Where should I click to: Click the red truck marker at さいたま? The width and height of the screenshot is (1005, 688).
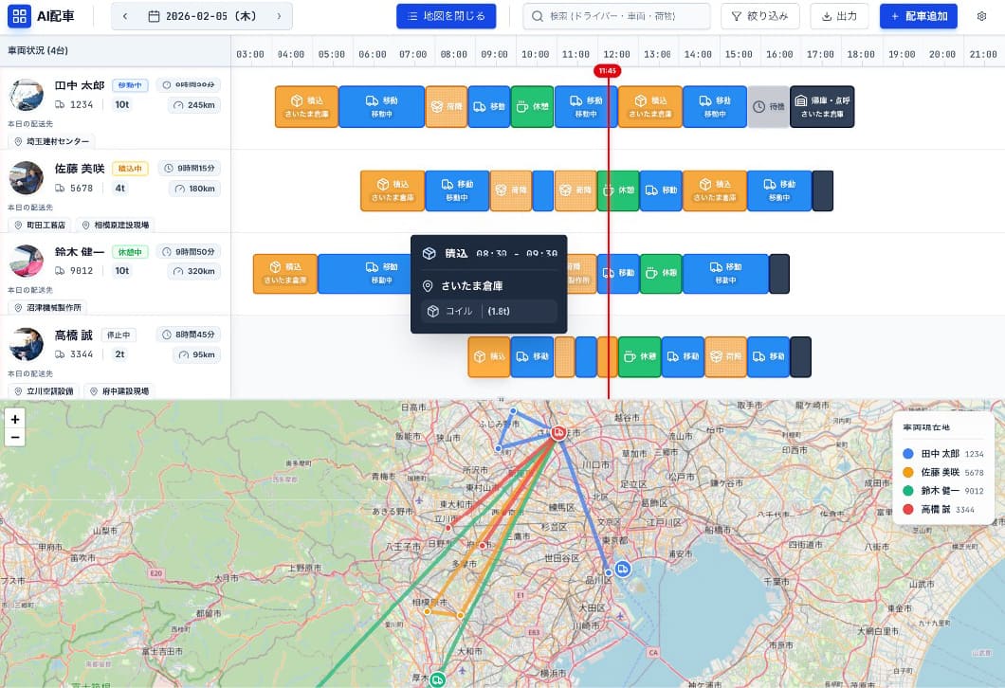[x=558, y=432]
